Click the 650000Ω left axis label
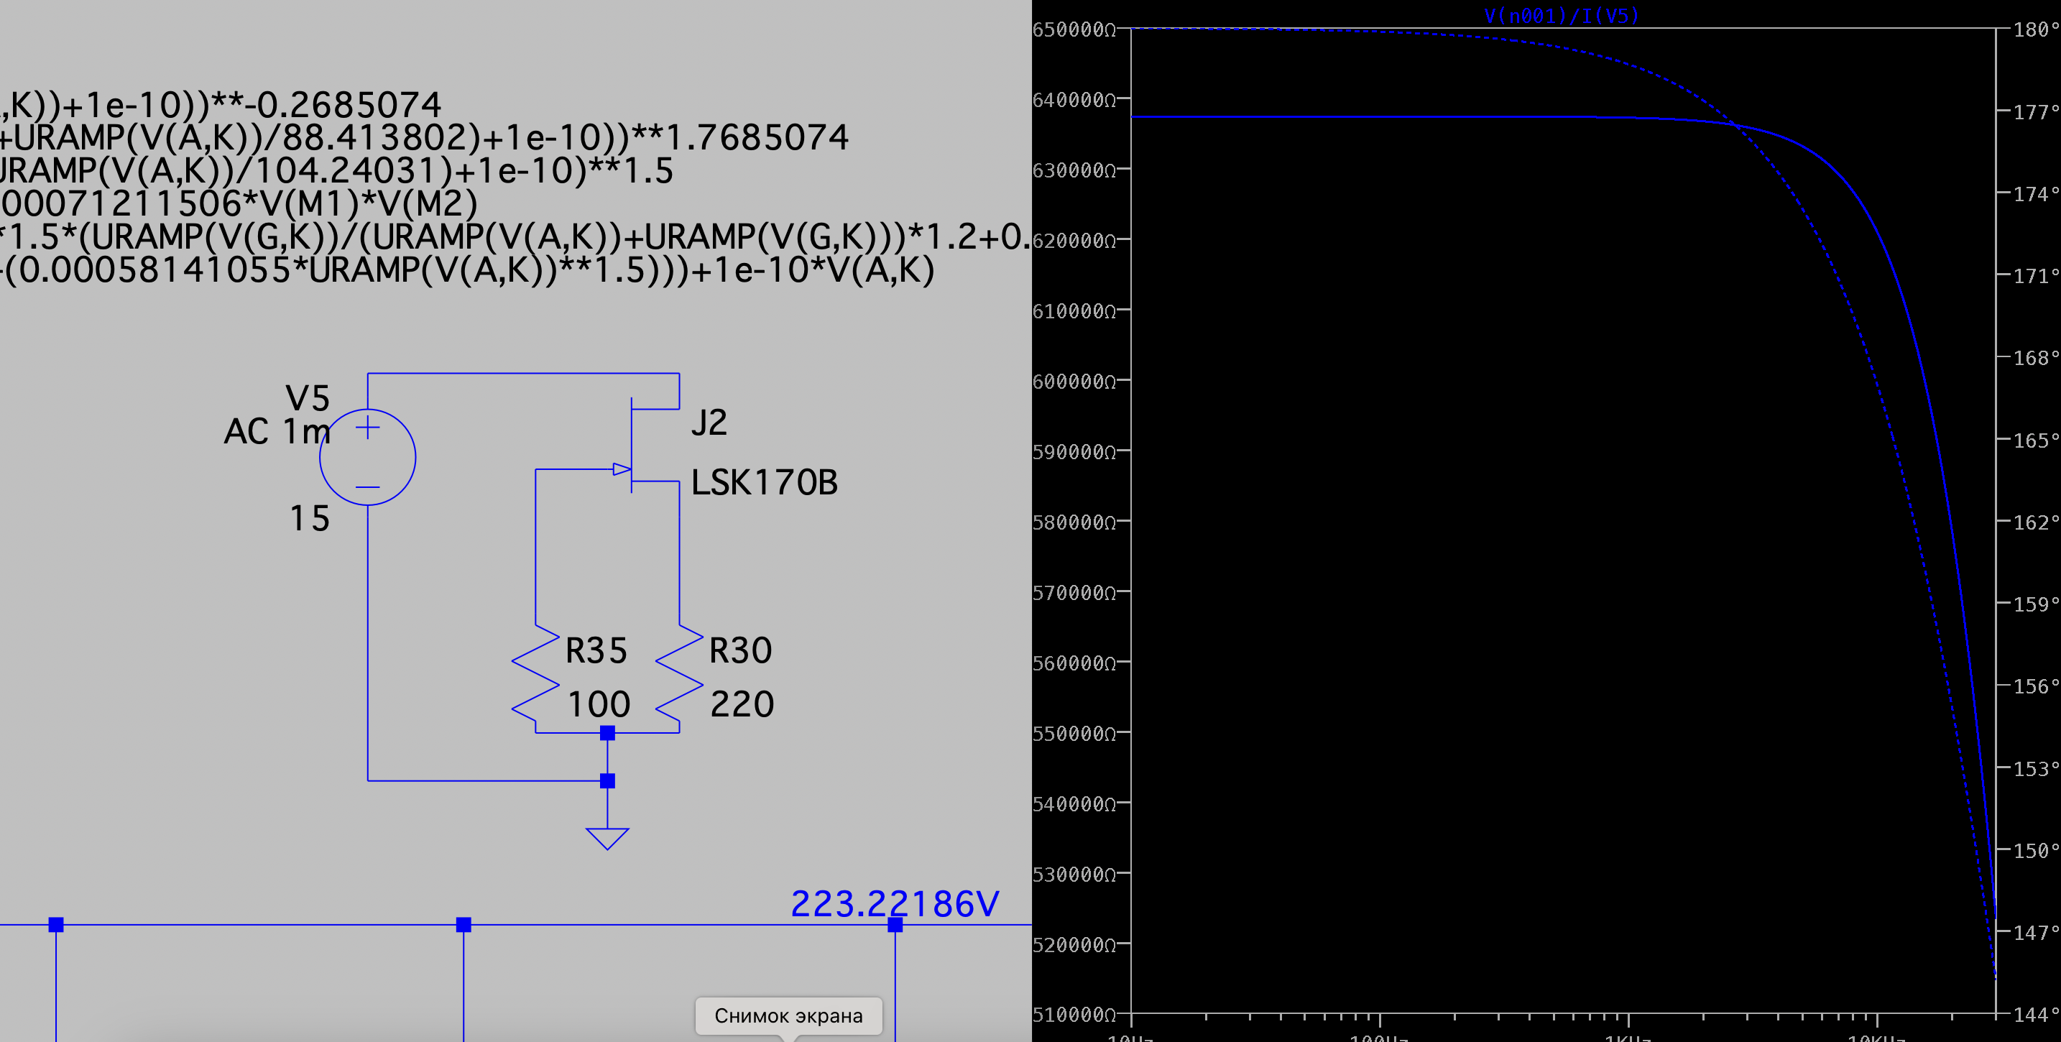2061x1042 pixels. pos(1074,29)
